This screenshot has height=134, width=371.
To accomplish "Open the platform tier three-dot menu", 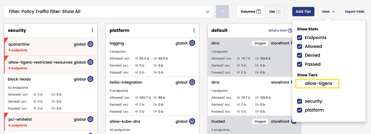I will (x=194, y=31).
